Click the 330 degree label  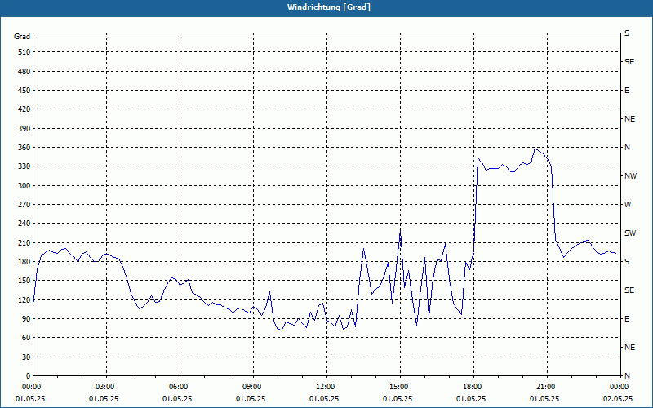tap(24, 166)
